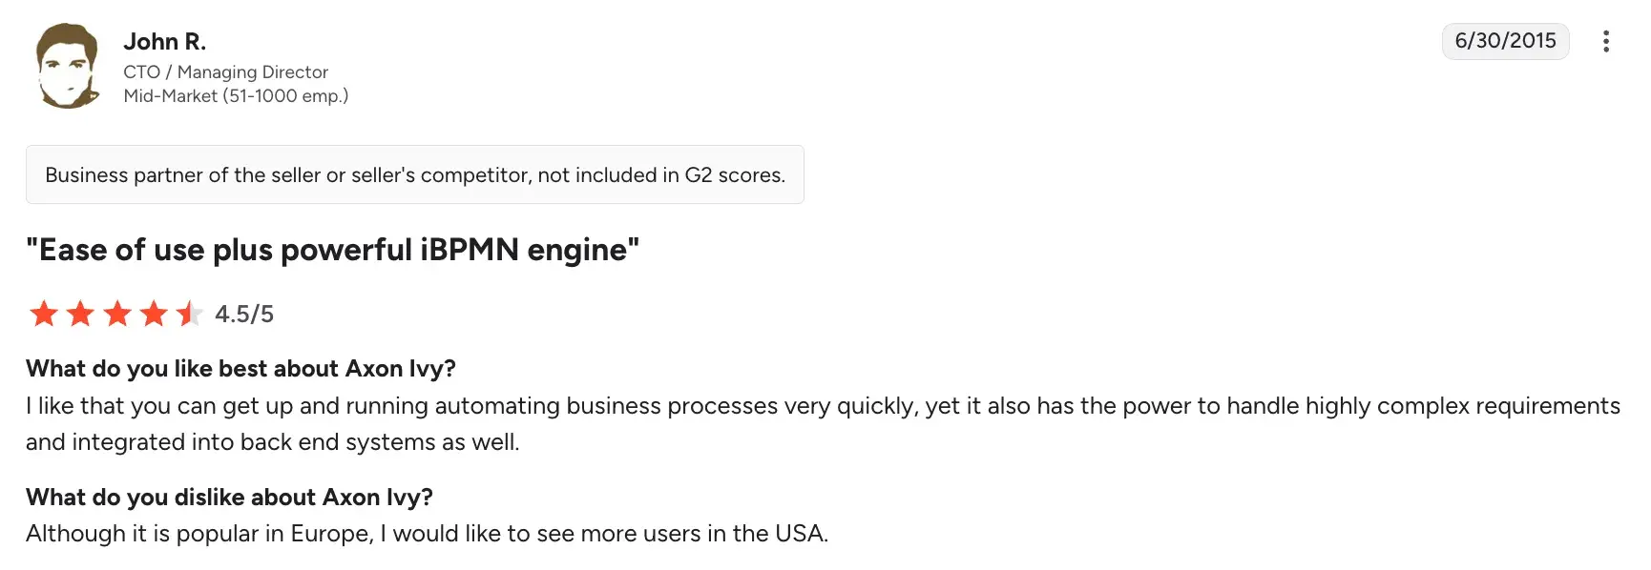This screenshot has width=1651, height=570.
Task: Click "What do you dislike about Axon Ivy?" heading
Action: pyautogui.click(x=229, y=498)
